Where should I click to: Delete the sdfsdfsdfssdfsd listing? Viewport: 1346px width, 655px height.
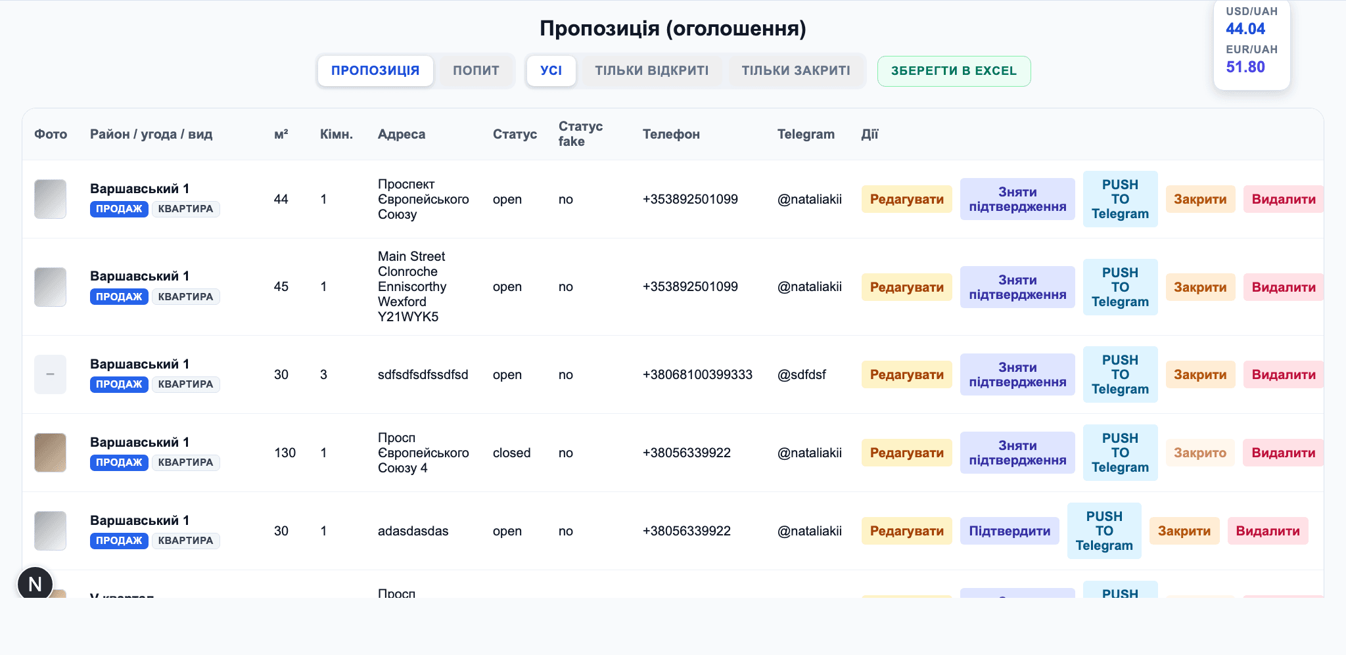click(x=1284, y=374)
